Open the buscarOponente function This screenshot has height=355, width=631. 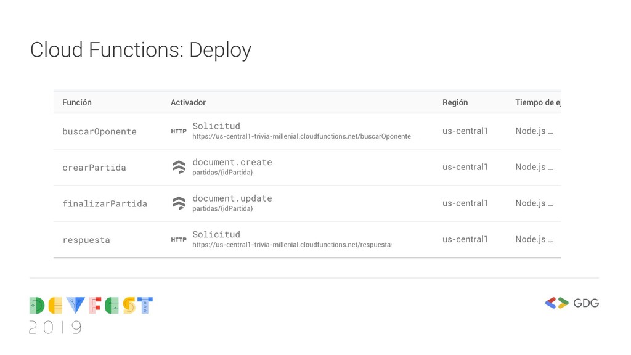[99, 131]
